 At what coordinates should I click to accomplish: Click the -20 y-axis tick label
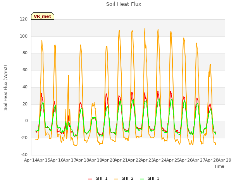click(x=24, y=138)
